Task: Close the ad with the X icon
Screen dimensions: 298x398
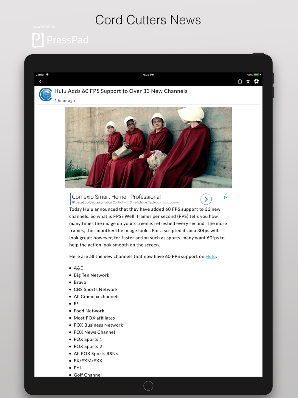Action: [226, 194]
